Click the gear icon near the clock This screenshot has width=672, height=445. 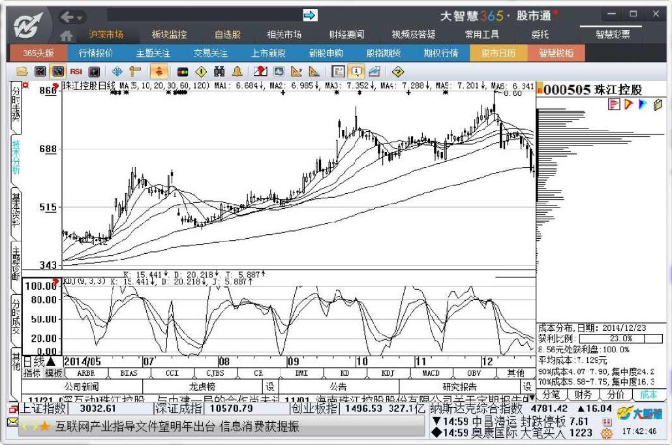pos(607,433)
